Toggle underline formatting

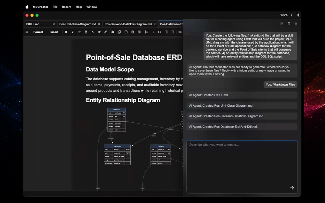click(86, 32)
